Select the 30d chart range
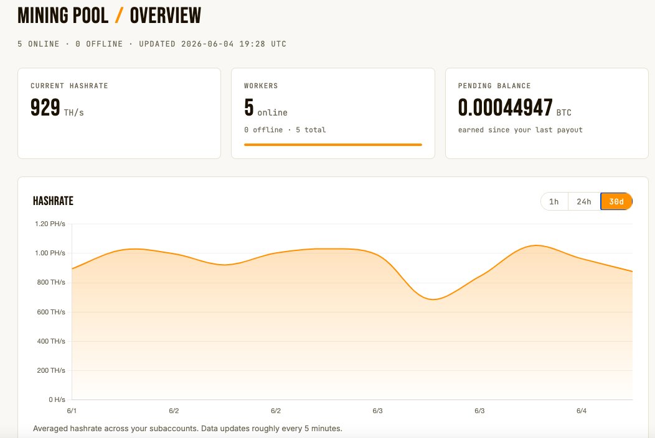 click(x=616, y=202)
